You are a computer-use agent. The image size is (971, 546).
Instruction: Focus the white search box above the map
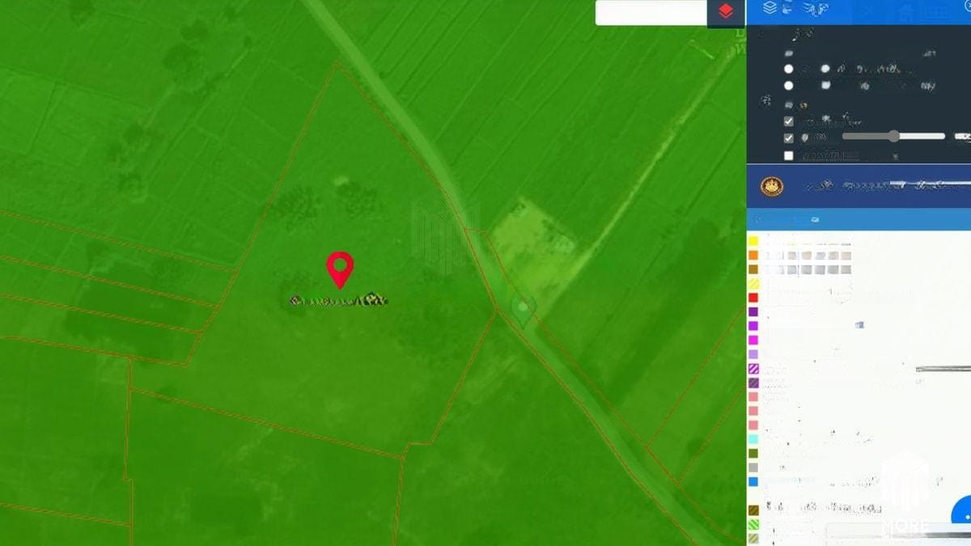point(651,12)
